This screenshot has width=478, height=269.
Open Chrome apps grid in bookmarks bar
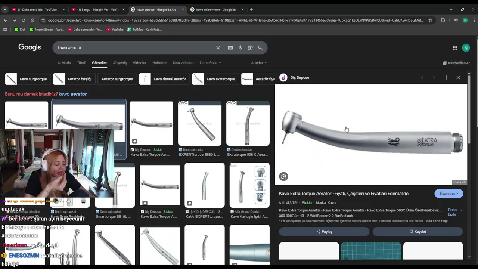[5, 29]
